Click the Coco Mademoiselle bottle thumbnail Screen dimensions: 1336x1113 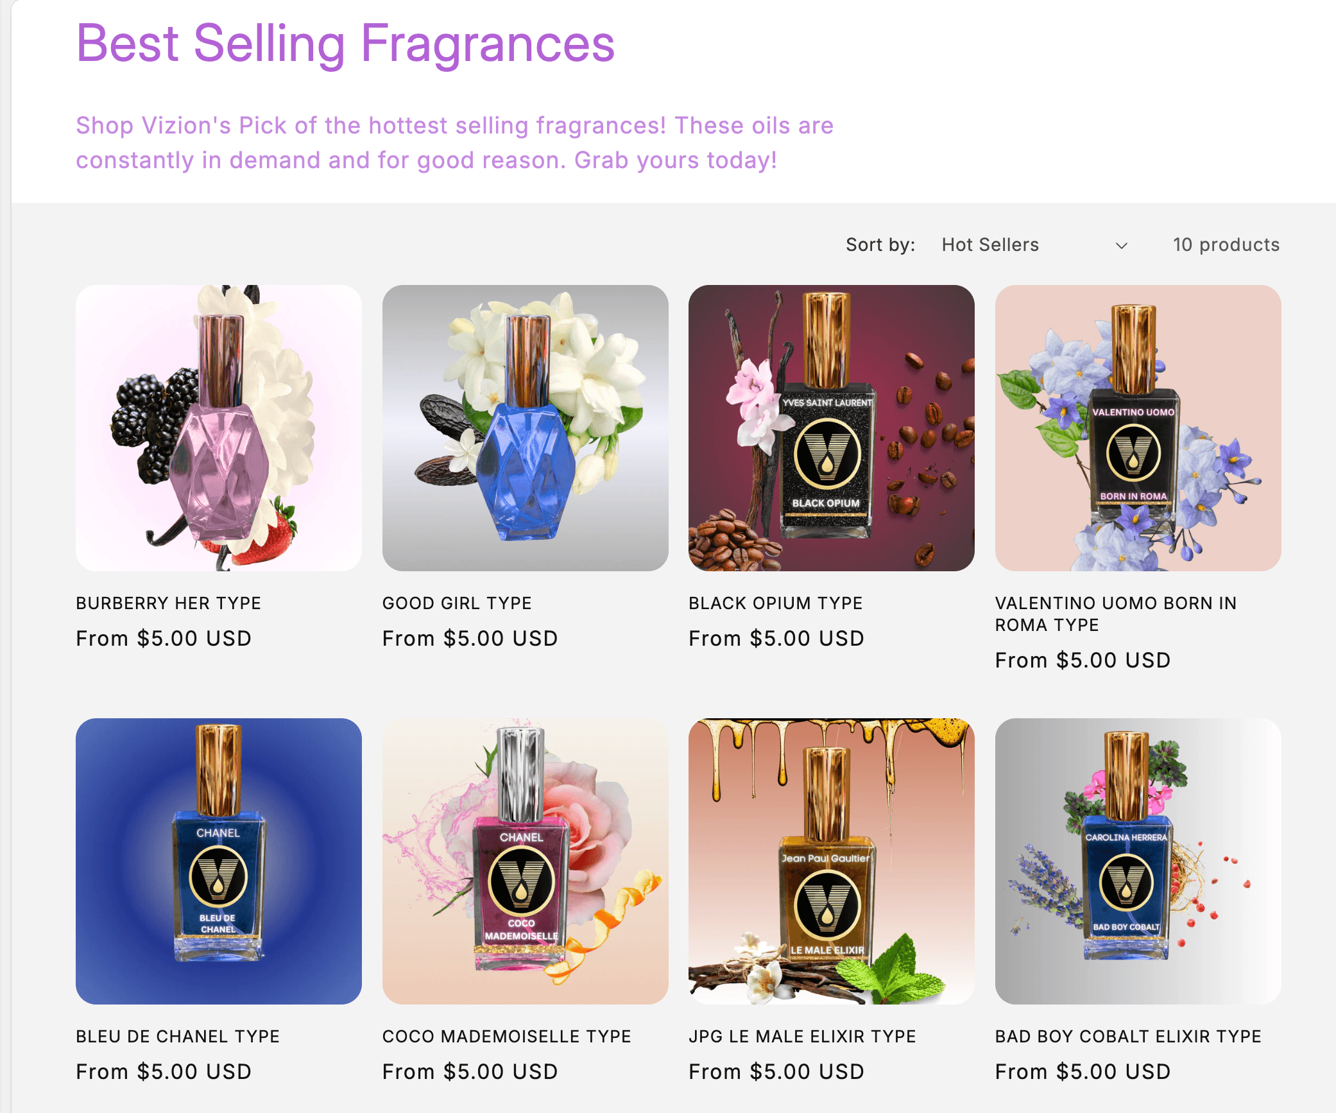click(525, 861)
